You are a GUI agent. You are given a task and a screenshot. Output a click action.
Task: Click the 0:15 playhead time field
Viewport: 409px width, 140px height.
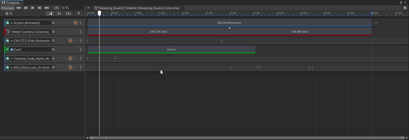click(x=73, y=8)
